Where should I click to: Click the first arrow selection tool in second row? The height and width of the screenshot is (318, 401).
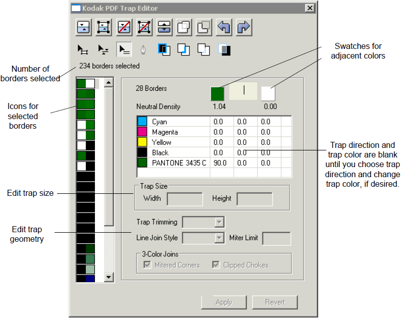[x=83, y=49]
